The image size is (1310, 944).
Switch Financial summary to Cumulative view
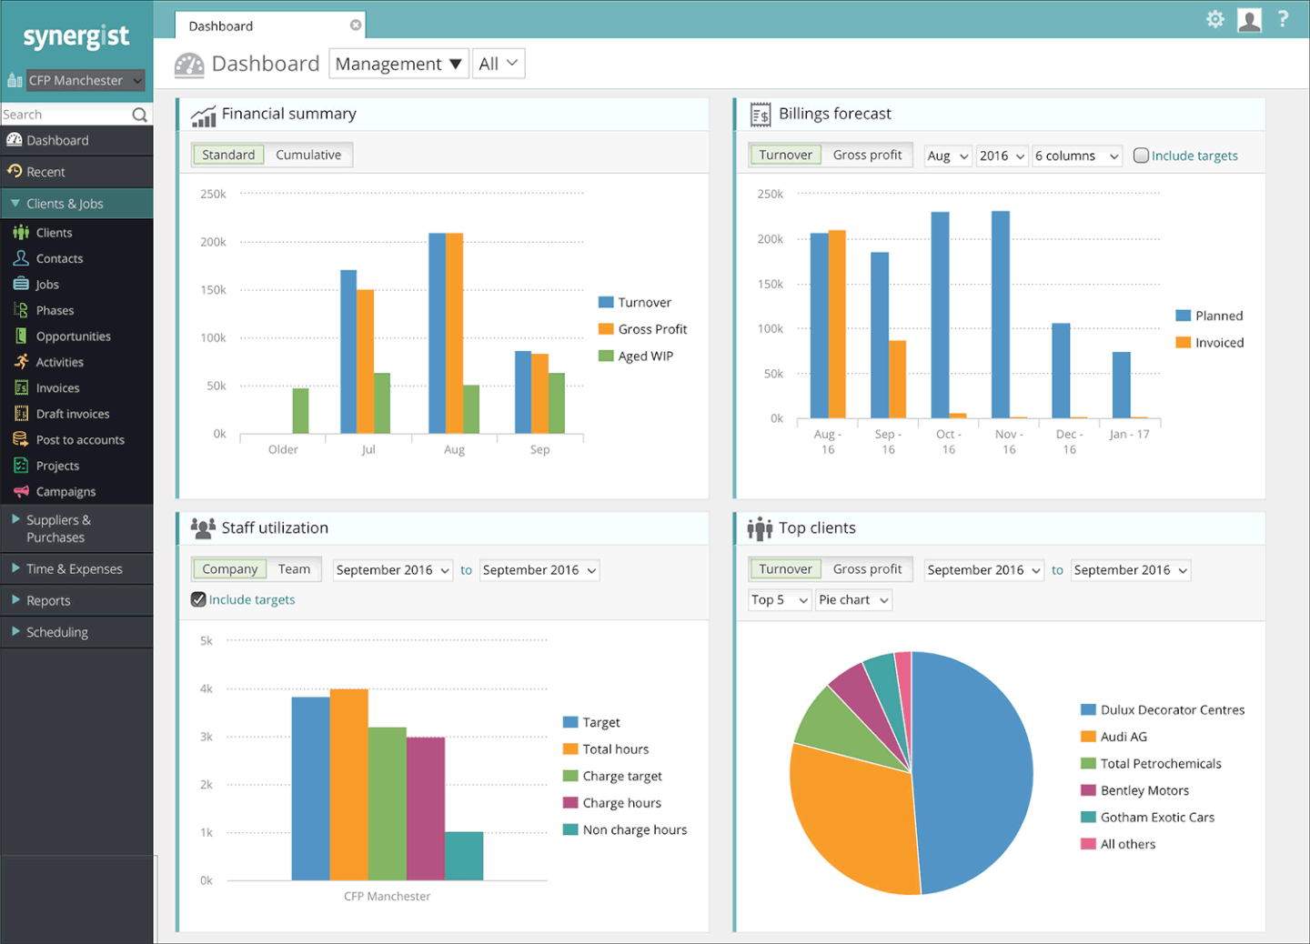pos(308,155)
